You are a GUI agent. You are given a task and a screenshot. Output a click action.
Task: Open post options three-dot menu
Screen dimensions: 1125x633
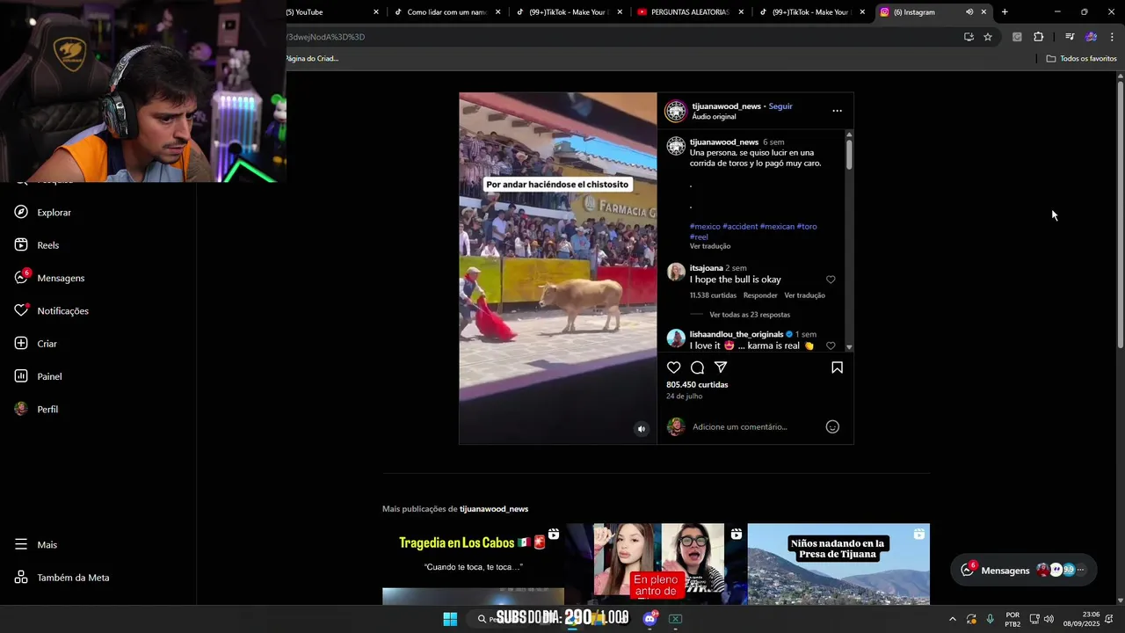[837, 111]
